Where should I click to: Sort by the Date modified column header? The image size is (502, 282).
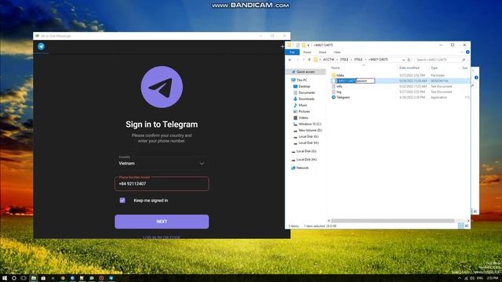tap(409, 68)
